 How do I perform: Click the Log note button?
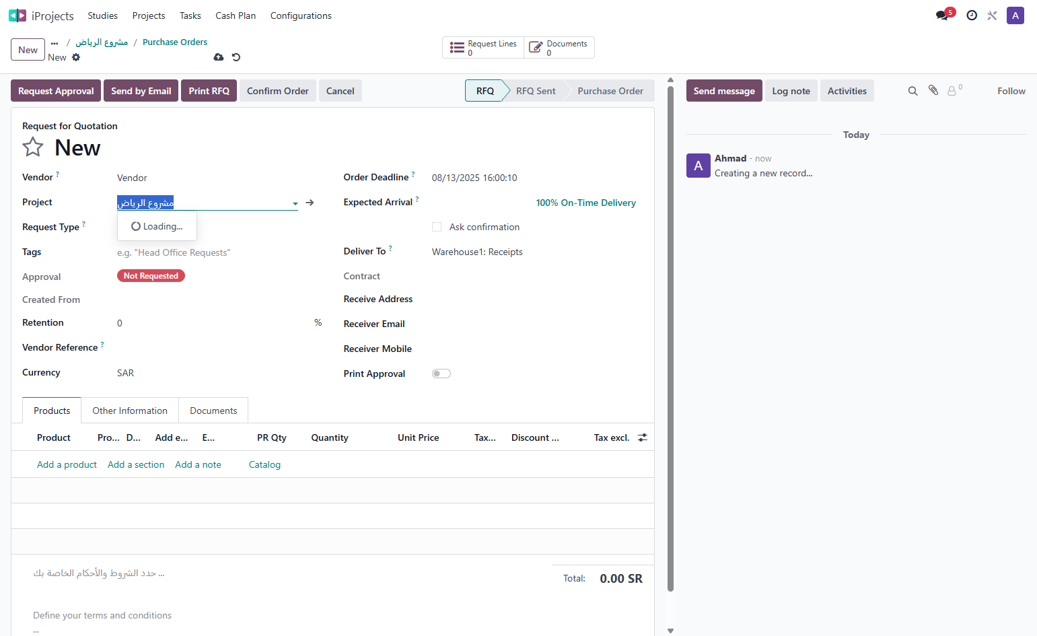coord(791,91)
